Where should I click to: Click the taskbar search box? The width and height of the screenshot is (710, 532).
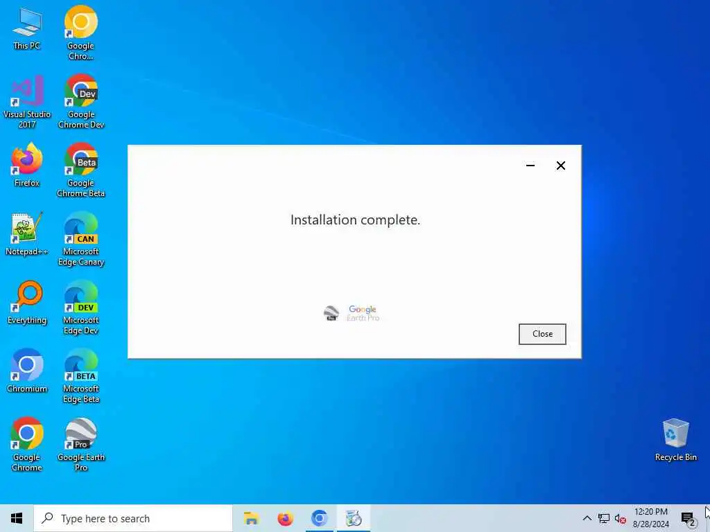pyautogui.click(x=133, y=518)
